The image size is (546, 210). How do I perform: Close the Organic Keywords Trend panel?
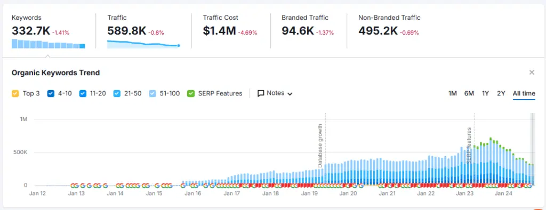pos(532,72)
